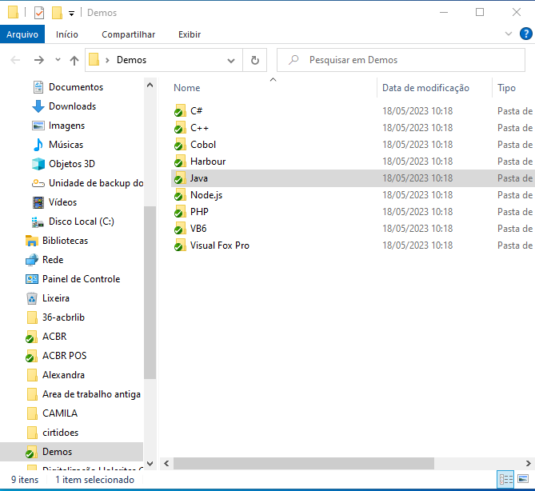Image resolution: width=535 pixels, height=491 pixels.
Task: Select the Alexandra folder in sidebar
Action: point(63,375)
